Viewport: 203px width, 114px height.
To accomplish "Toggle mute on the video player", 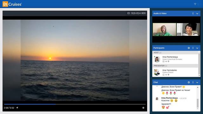I will point(17,108).
